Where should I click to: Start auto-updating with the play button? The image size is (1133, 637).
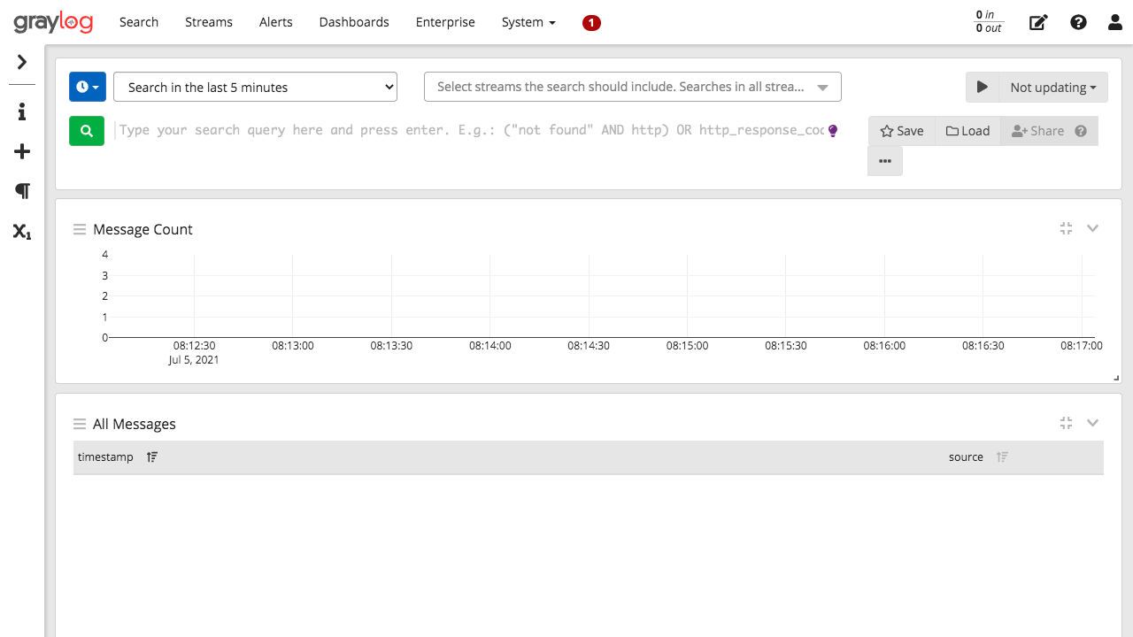click(x=983, y=87)
